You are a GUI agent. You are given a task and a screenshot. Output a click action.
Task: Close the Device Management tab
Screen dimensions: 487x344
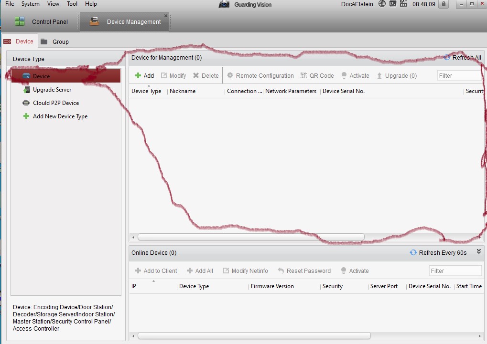(166, 16)
